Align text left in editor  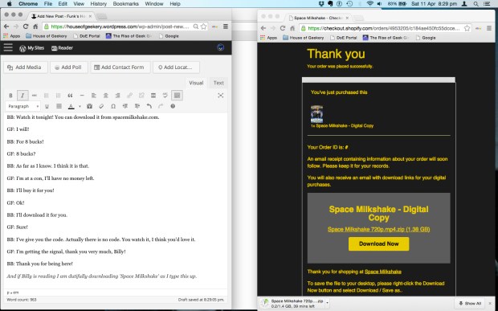pos(94,96)
